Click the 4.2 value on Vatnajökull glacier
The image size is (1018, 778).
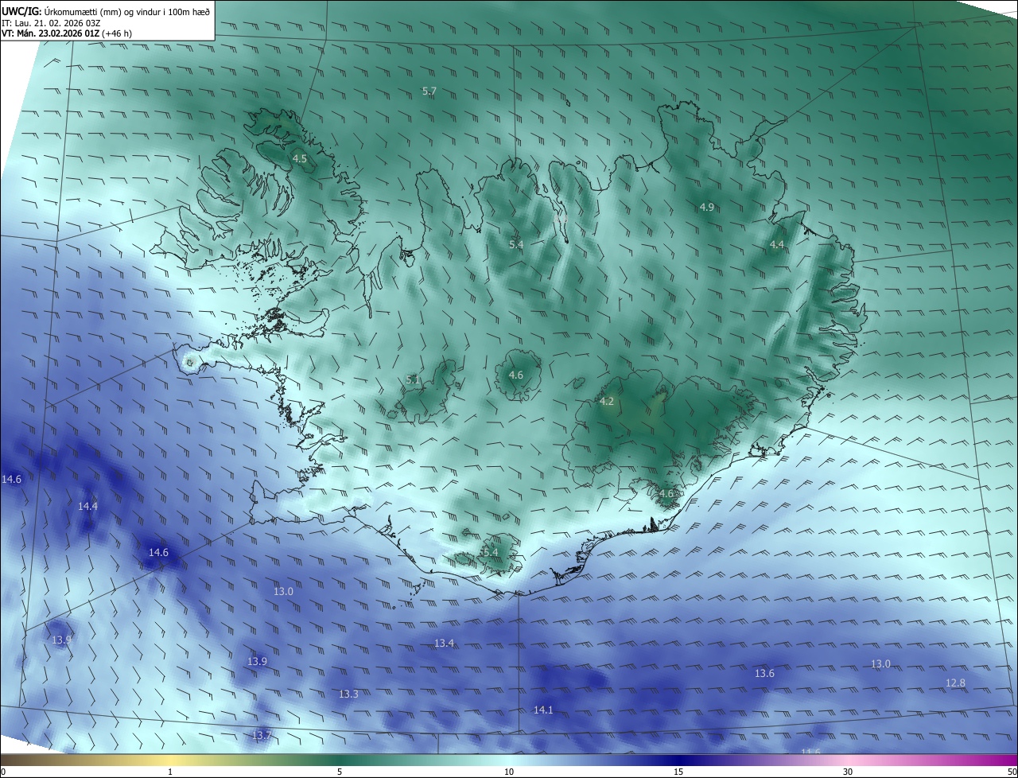click(607, 402)
